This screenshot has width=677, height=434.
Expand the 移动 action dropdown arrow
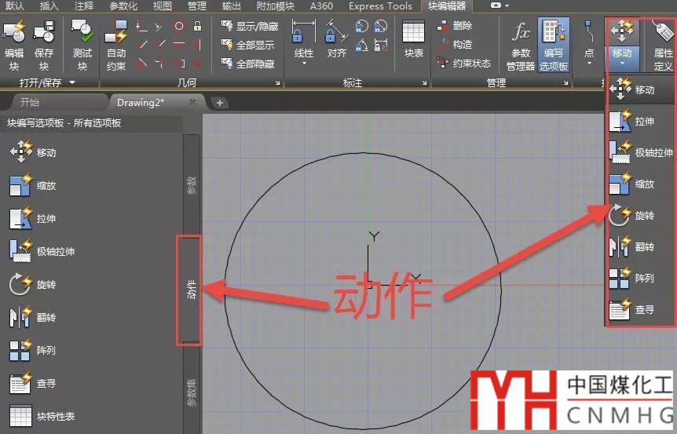click(x=621, y=66)
